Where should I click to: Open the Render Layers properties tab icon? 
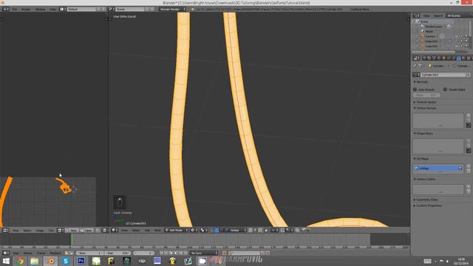[429, 58]
